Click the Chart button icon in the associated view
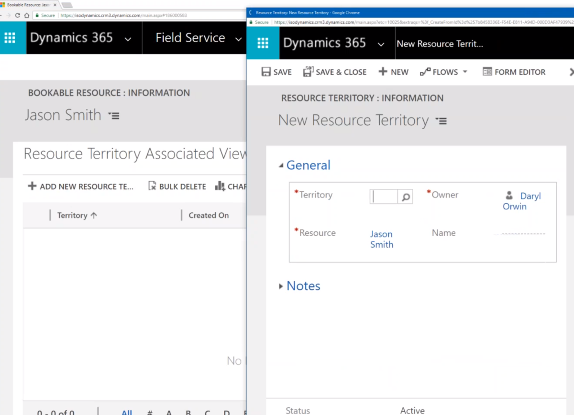This screenshot has height=415, width=574. [220, 186]
